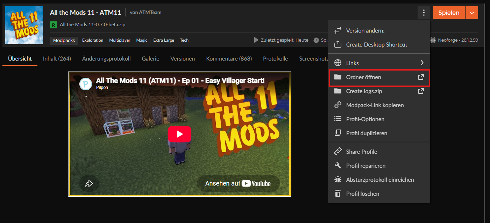This screenshot has height=223, width=490.
Task: Click the Modpacks category tag
Action: (x=64, y=40)
